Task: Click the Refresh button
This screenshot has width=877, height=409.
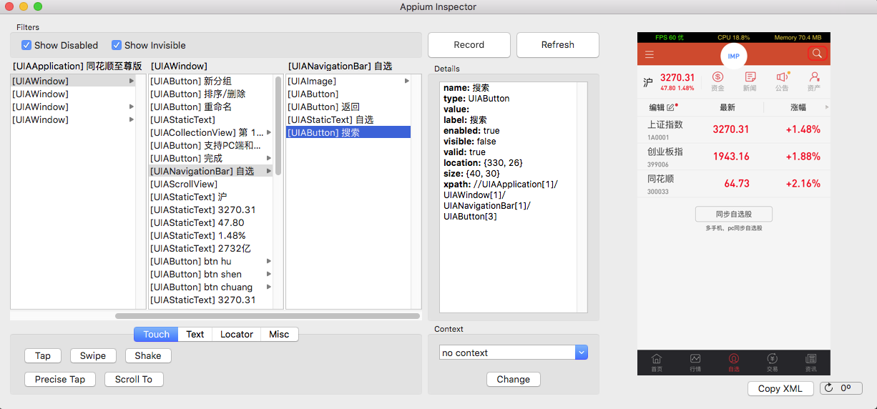Action: coord(558,44)
